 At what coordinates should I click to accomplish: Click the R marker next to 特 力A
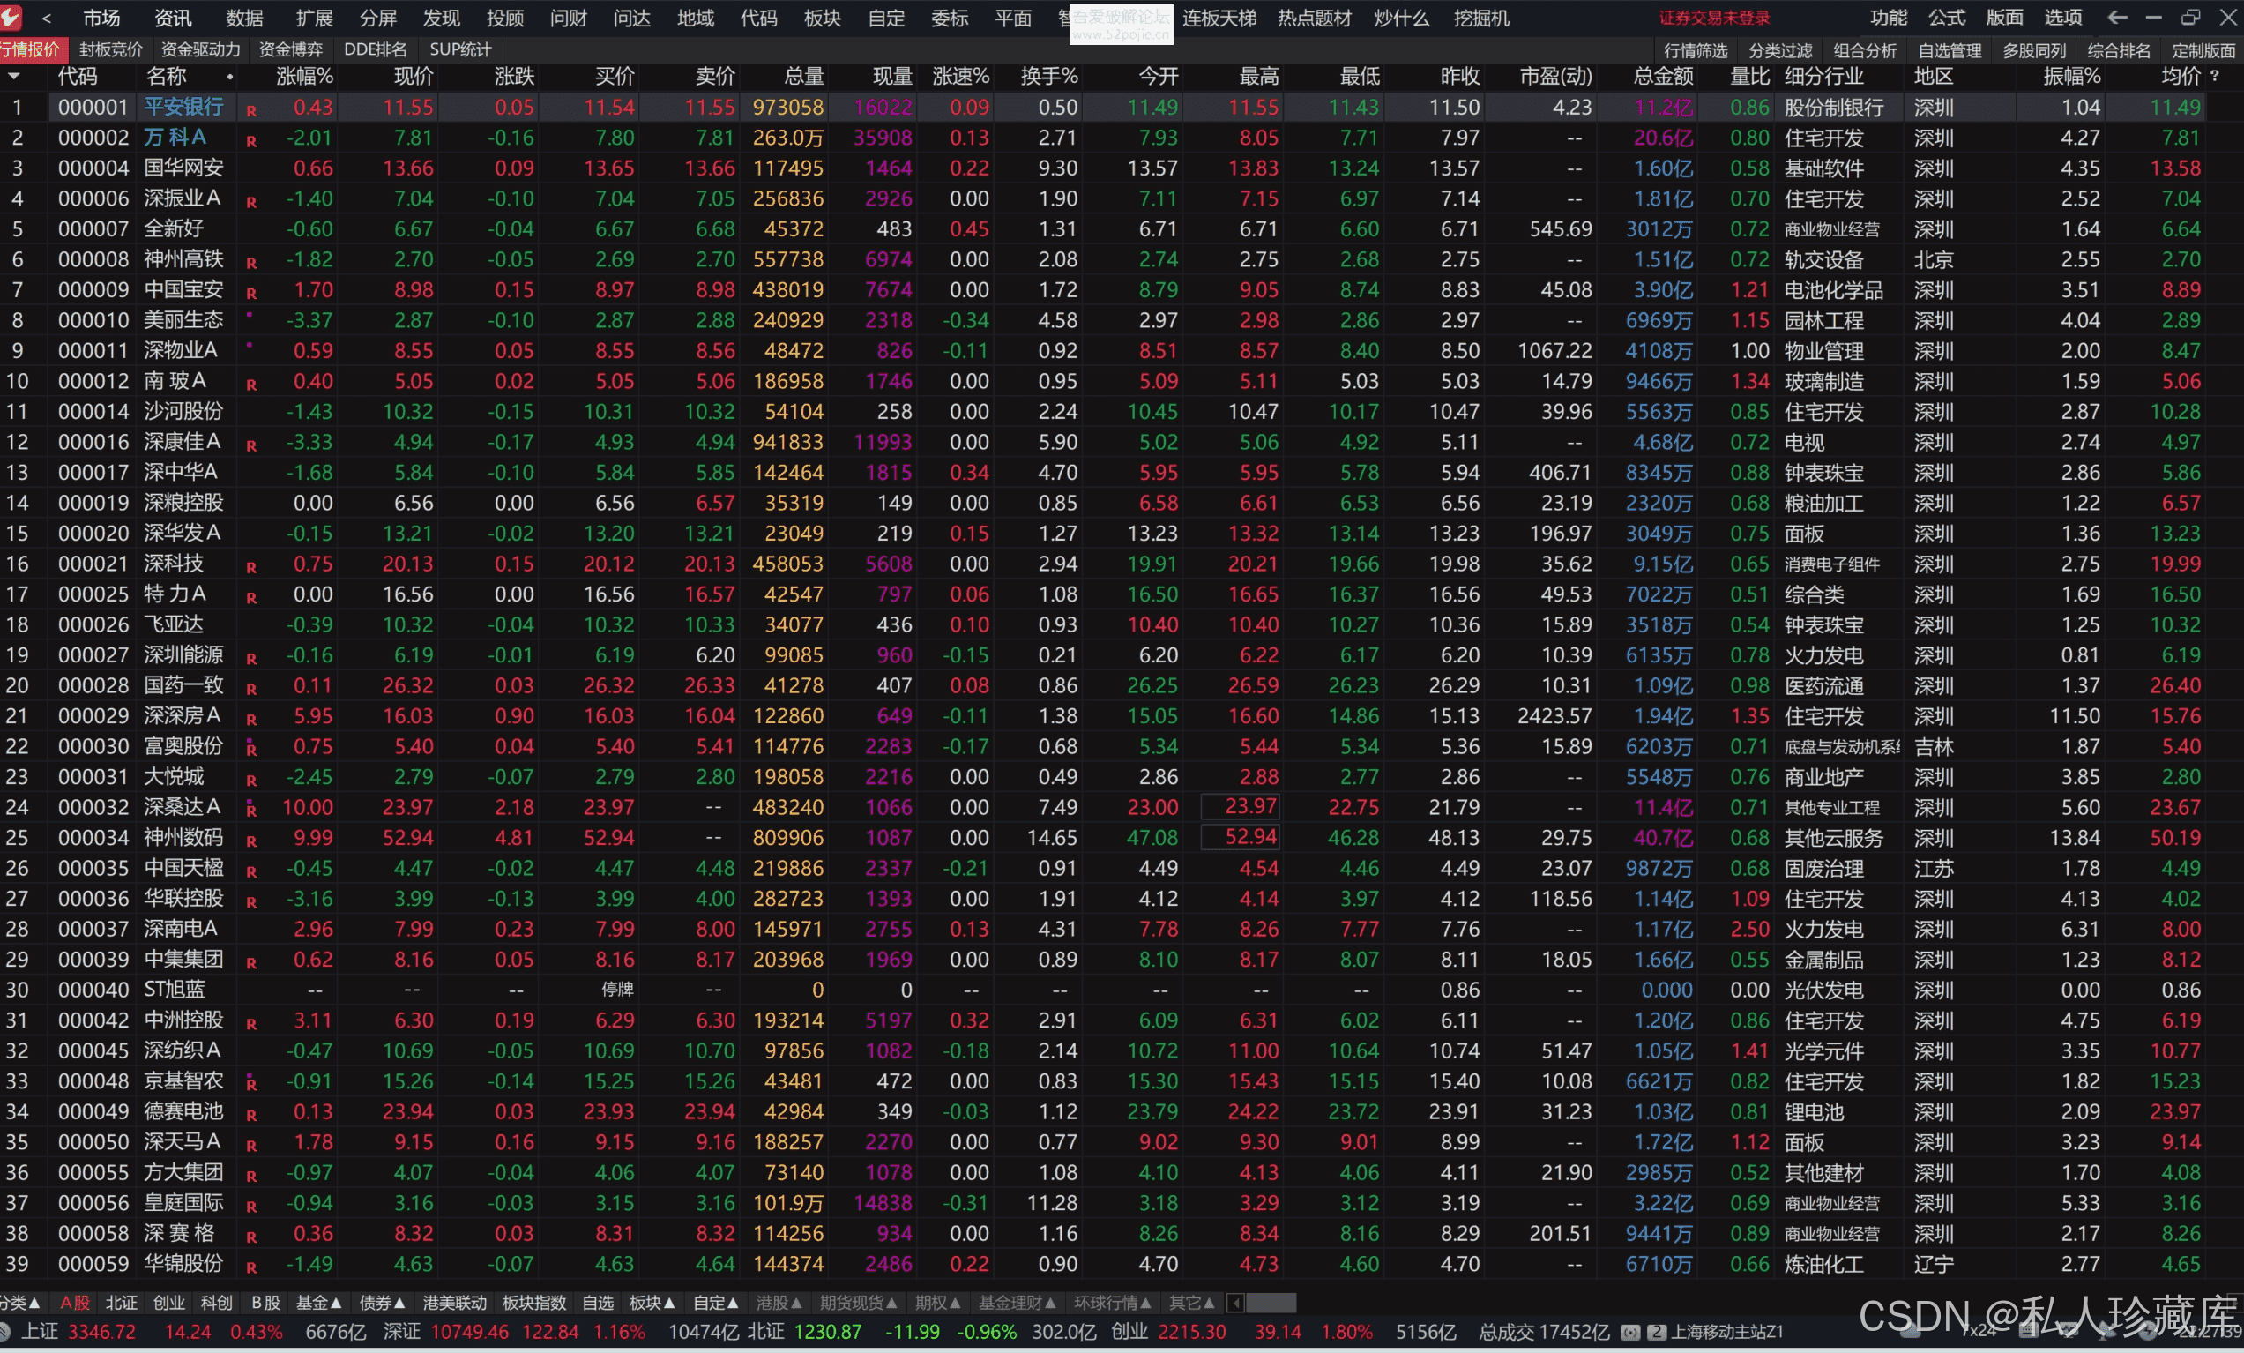tap(251, 598)
